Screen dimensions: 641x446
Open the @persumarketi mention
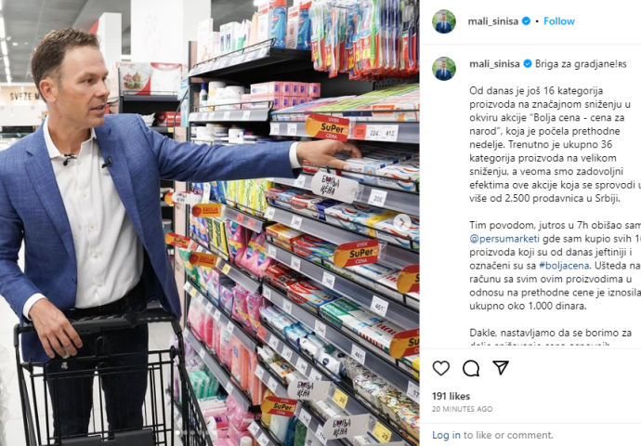[x=504, y=238]
